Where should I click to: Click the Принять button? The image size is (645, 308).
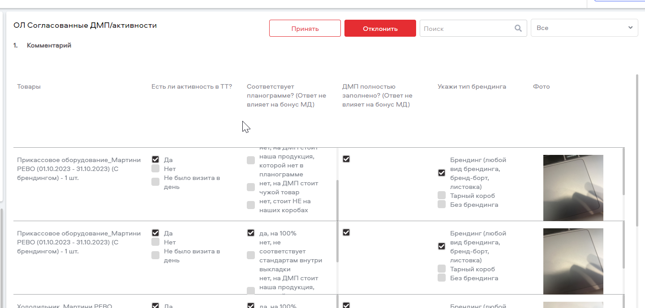pos(305,28)
